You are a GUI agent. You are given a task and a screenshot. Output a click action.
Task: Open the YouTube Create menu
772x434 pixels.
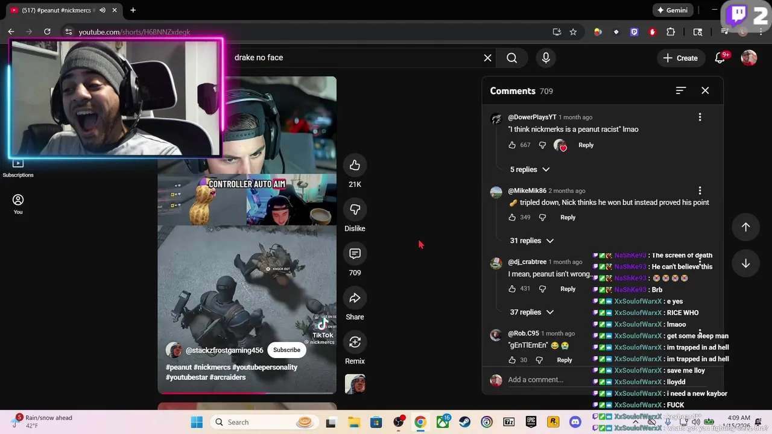tap(681, 58)
